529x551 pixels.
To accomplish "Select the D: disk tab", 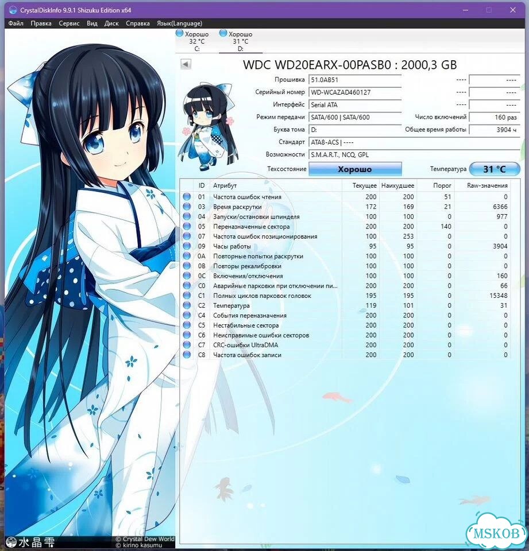I will coord(240,41).
